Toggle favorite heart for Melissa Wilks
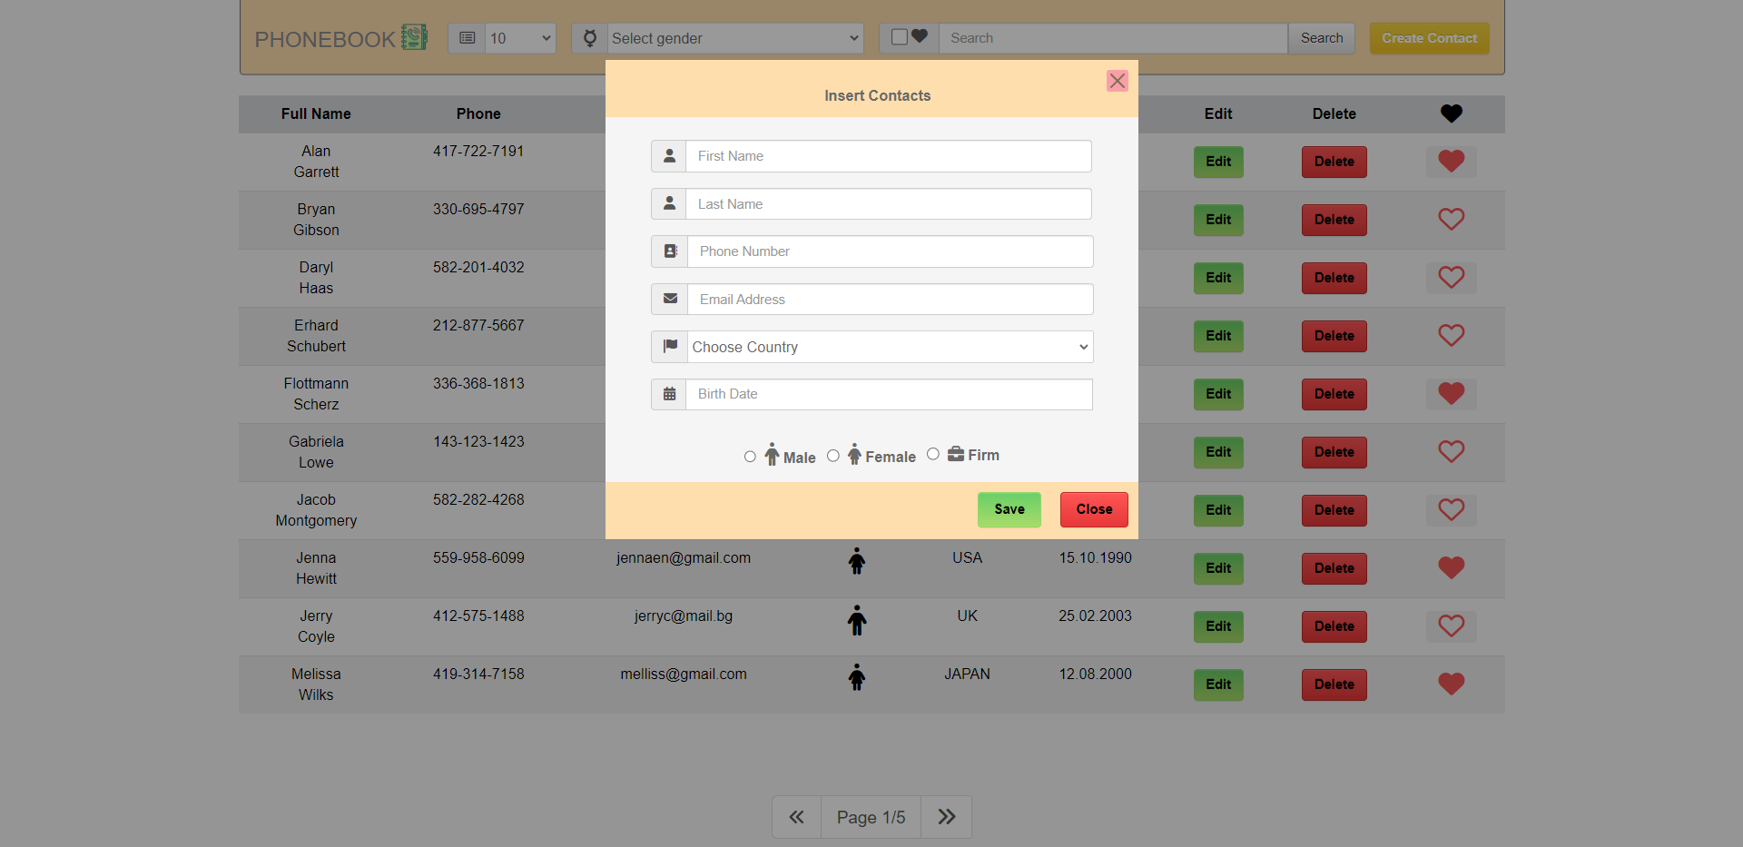1743x847 pixels. pos(1451,684)
